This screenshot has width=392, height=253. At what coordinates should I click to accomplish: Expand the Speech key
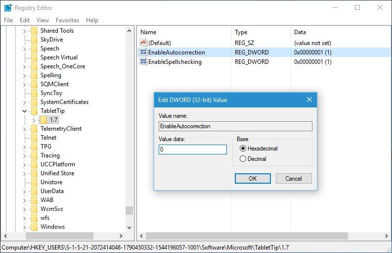(x=24, y=49)
